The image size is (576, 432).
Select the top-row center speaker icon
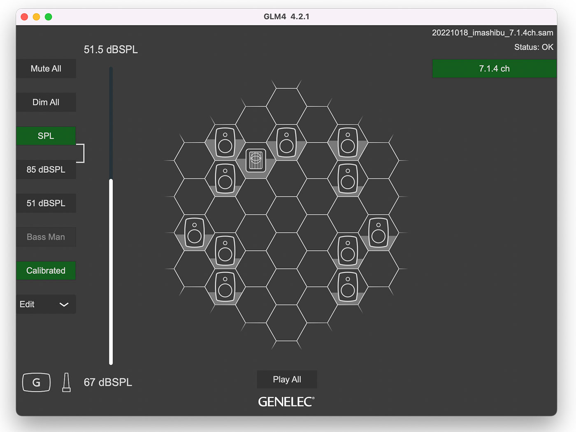coord(286,142)
